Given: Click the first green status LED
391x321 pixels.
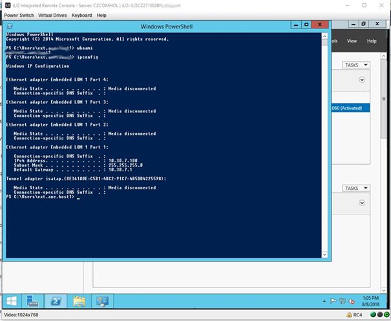Looking at the screenshot, I should [374, 315].
